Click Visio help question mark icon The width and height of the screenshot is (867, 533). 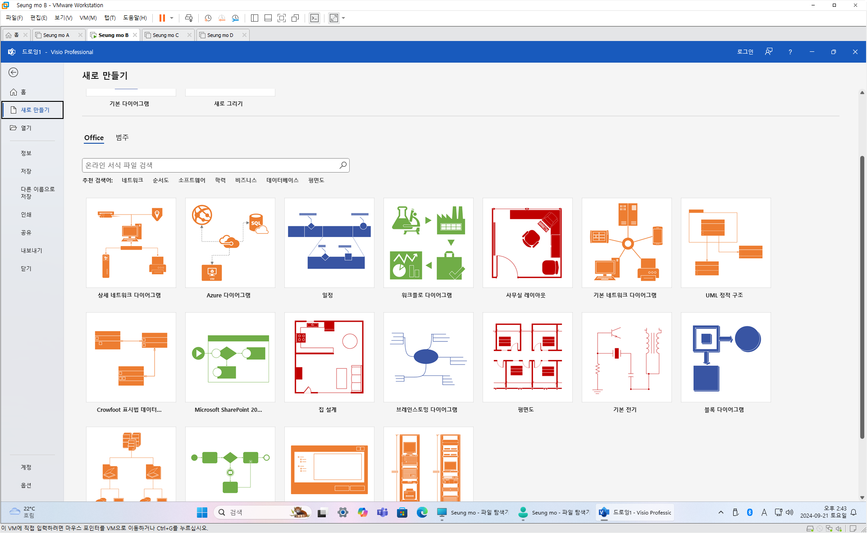pyautogui.click(x=790, y=52)
